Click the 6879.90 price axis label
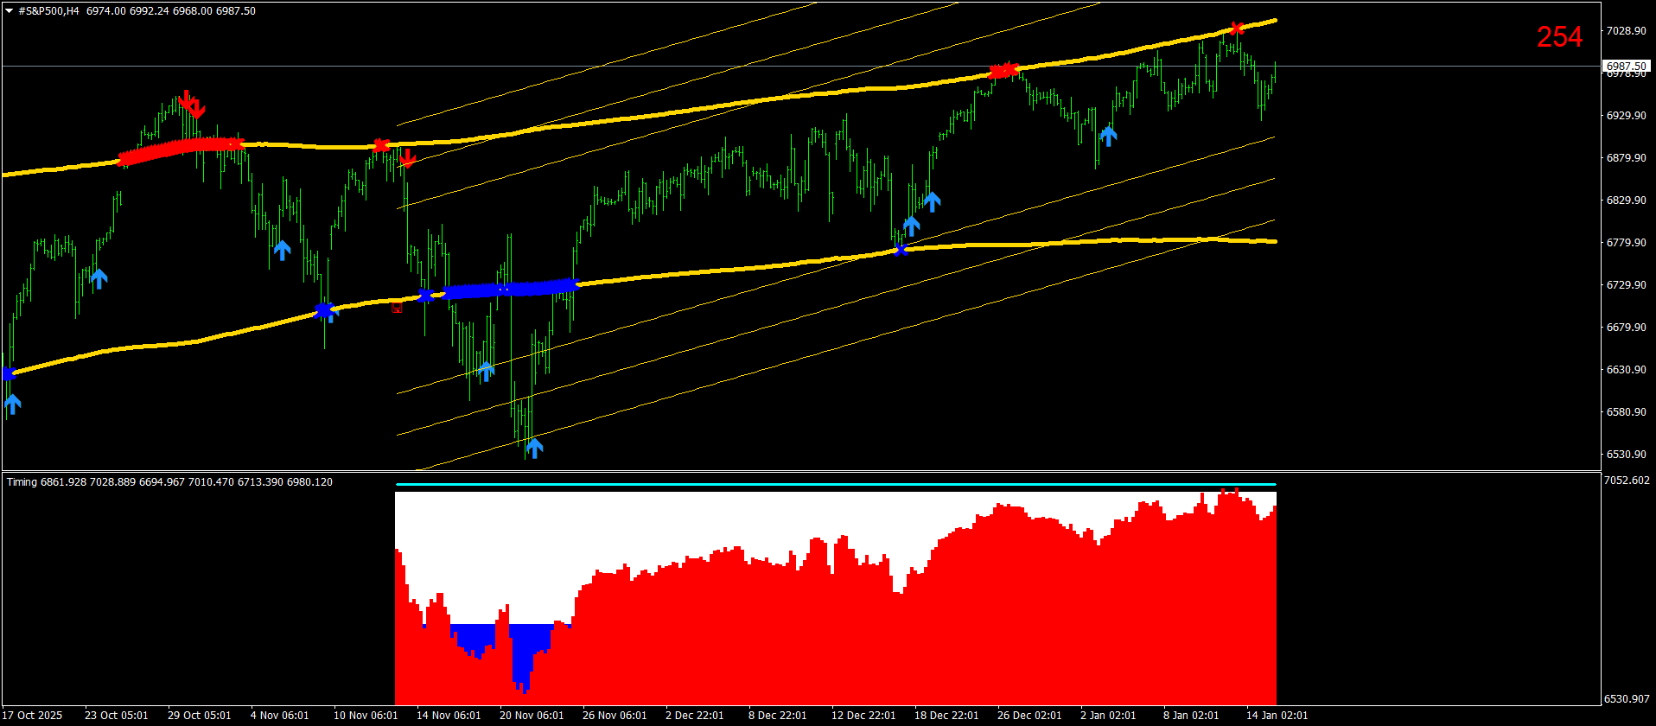Image resolution: width=1656 pixels, height=726 pixels. pyautogui.click(x=1626, y=158)
